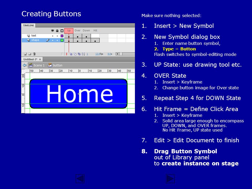This screenshot has width=252, height=189.
Task: Click the text layer page icon
Action: tap(28, 36)
